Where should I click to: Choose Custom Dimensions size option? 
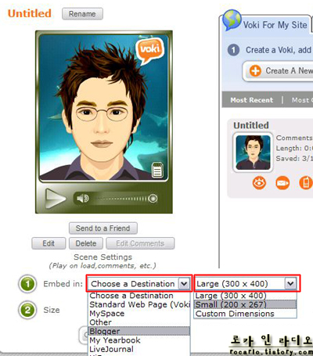(x=245, y=314)
